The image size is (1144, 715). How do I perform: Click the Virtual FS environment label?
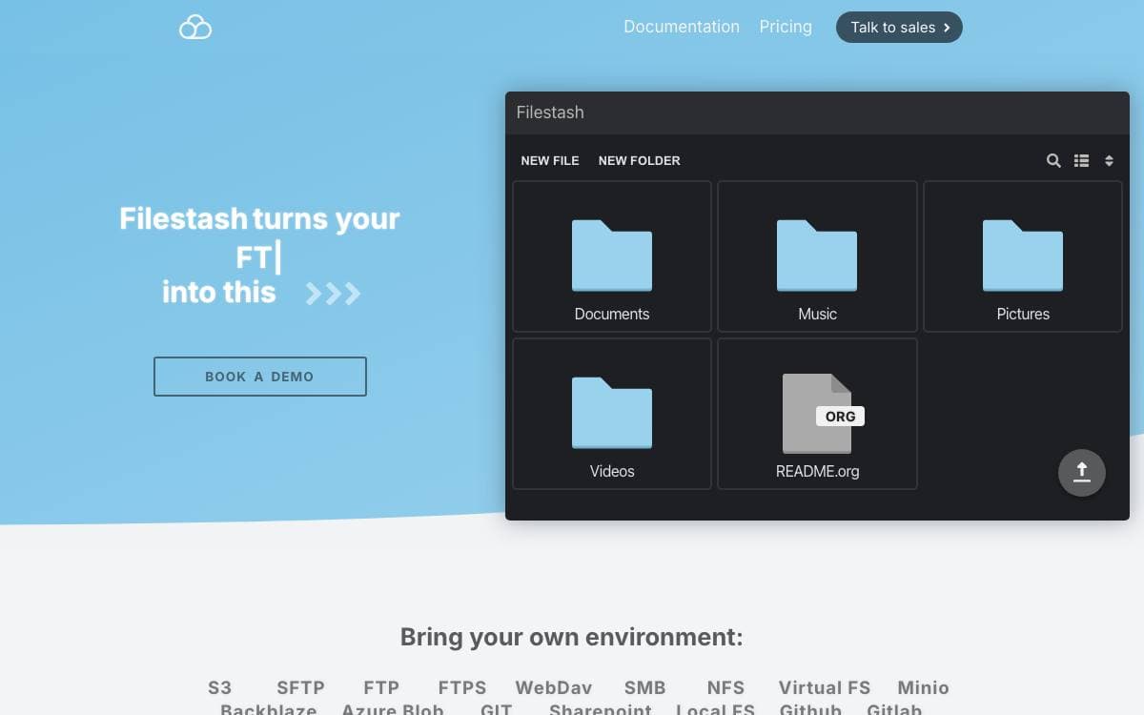(x=825, y=687)
